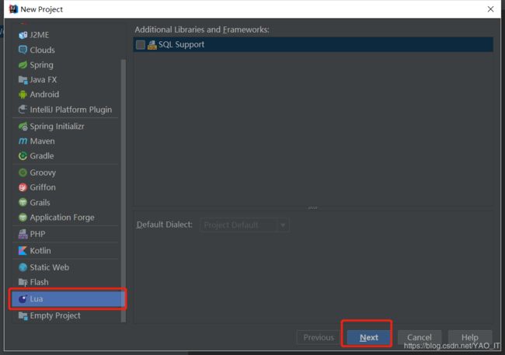Click the Gradle circular icon
Image resolution: width=505 pixels, height=355 pixels.
click(23, 156)
